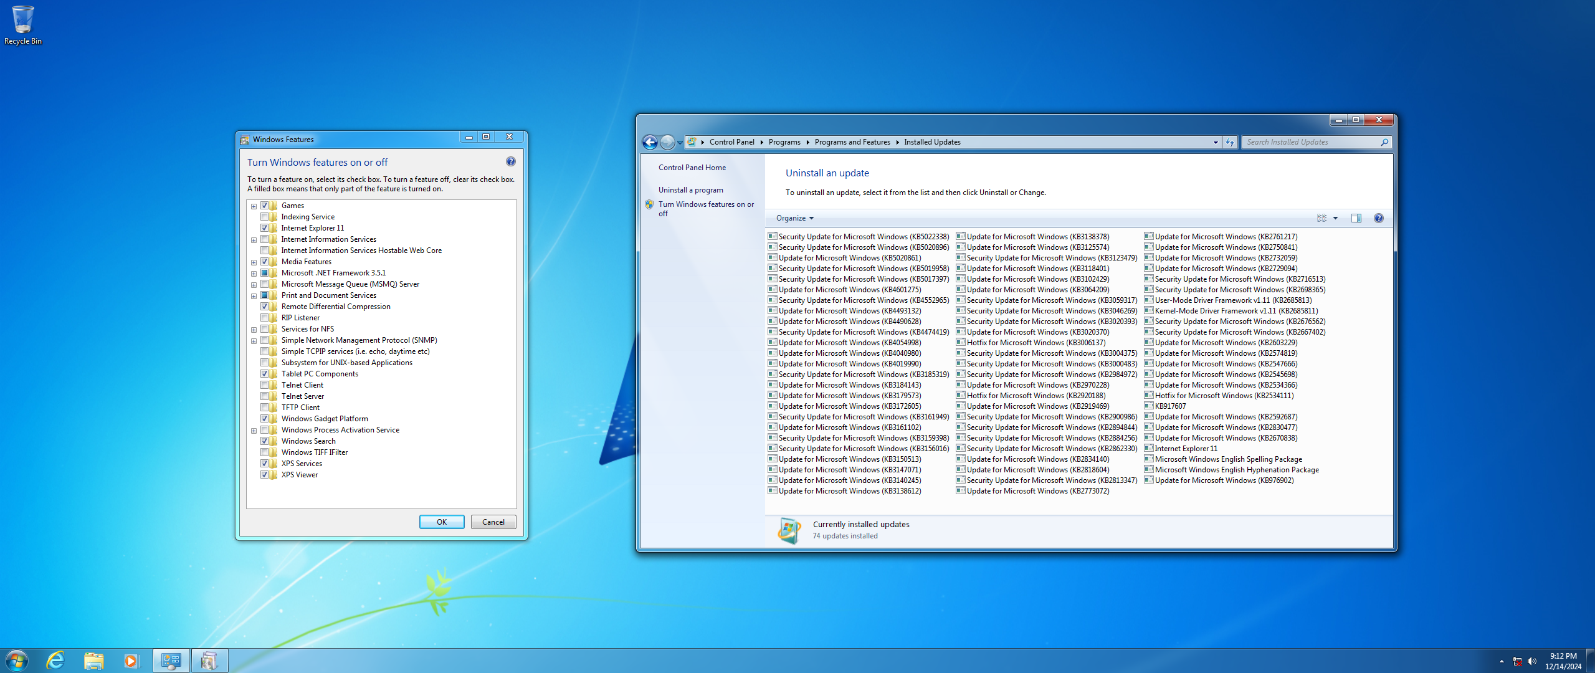Open the recent pages dropdown next to Forward

(680, 143)
